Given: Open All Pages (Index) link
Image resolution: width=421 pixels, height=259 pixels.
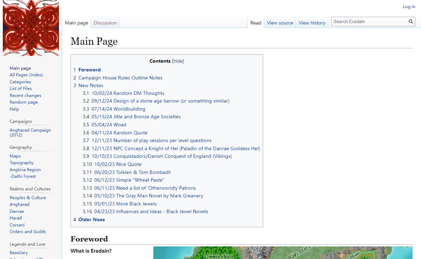Looking at the screenshot, I should (x=26, y=75).
